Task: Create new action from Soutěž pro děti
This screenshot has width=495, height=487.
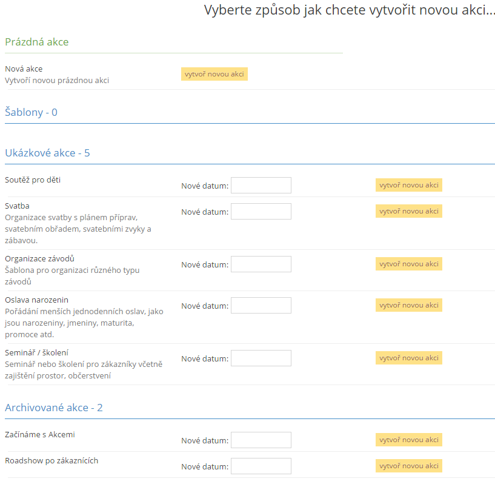Action: click(408, 185)
